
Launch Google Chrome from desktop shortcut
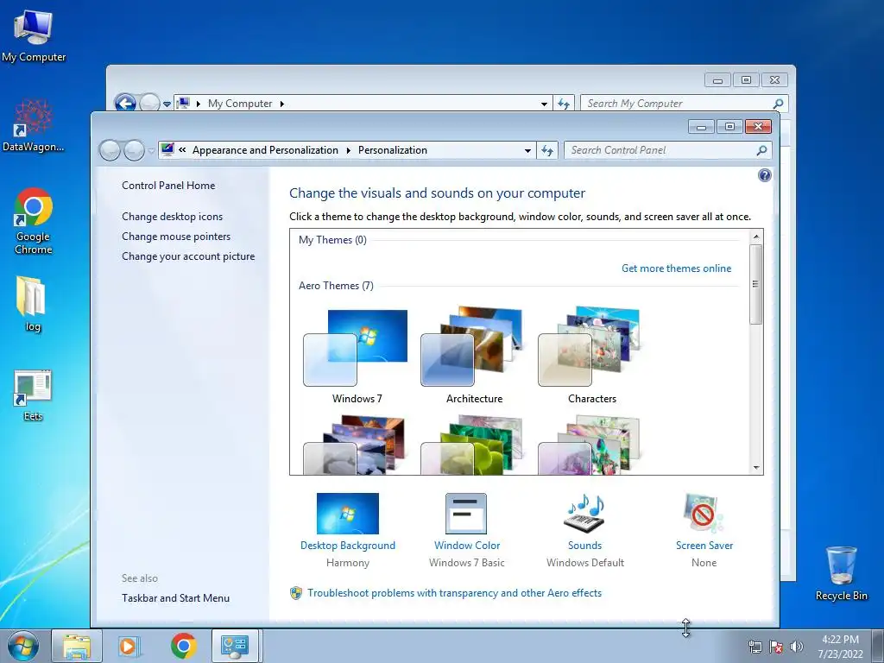coord(34,220)
